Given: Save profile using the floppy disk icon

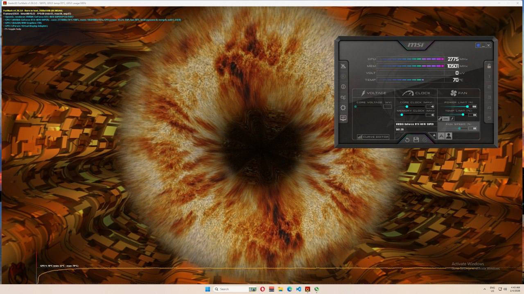Looking at the screenshot, I should [416, 140].
